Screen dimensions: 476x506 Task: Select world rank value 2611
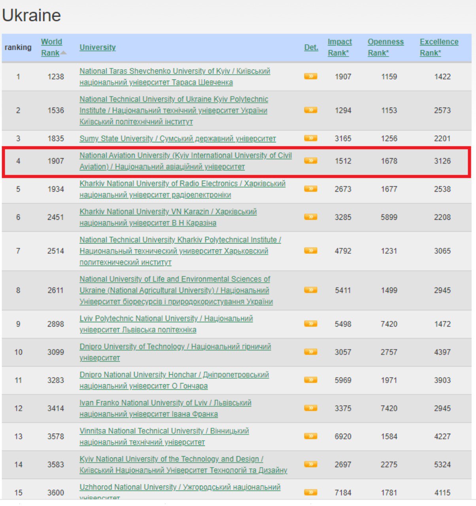[56, 290]
